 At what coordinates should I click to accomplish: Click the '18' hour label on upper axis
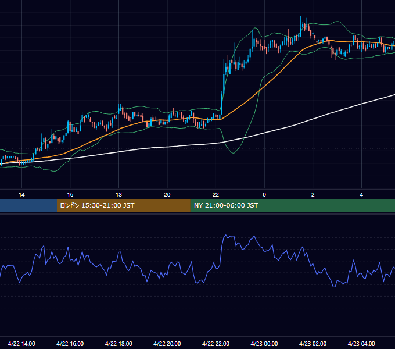tap(119, 195)
